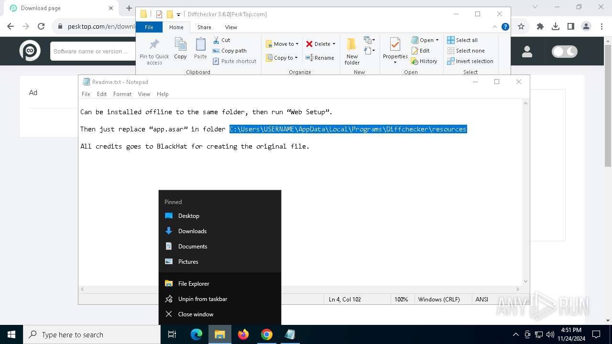612x344 pixels.
Task: Collapse the Explorer ribbon chevron
Action: click(495, 27)
